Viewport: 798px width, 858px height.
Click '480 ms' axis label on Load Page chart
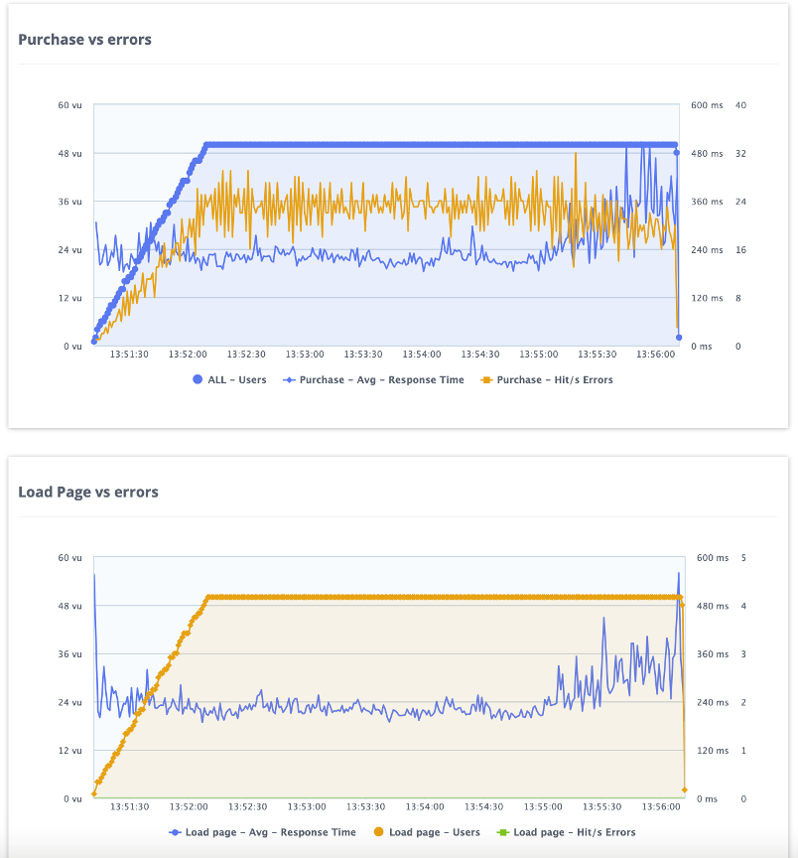713,606
